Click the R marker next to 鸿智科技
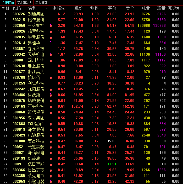The height and width of the screenshot is (184, 183). pos(51,32)
